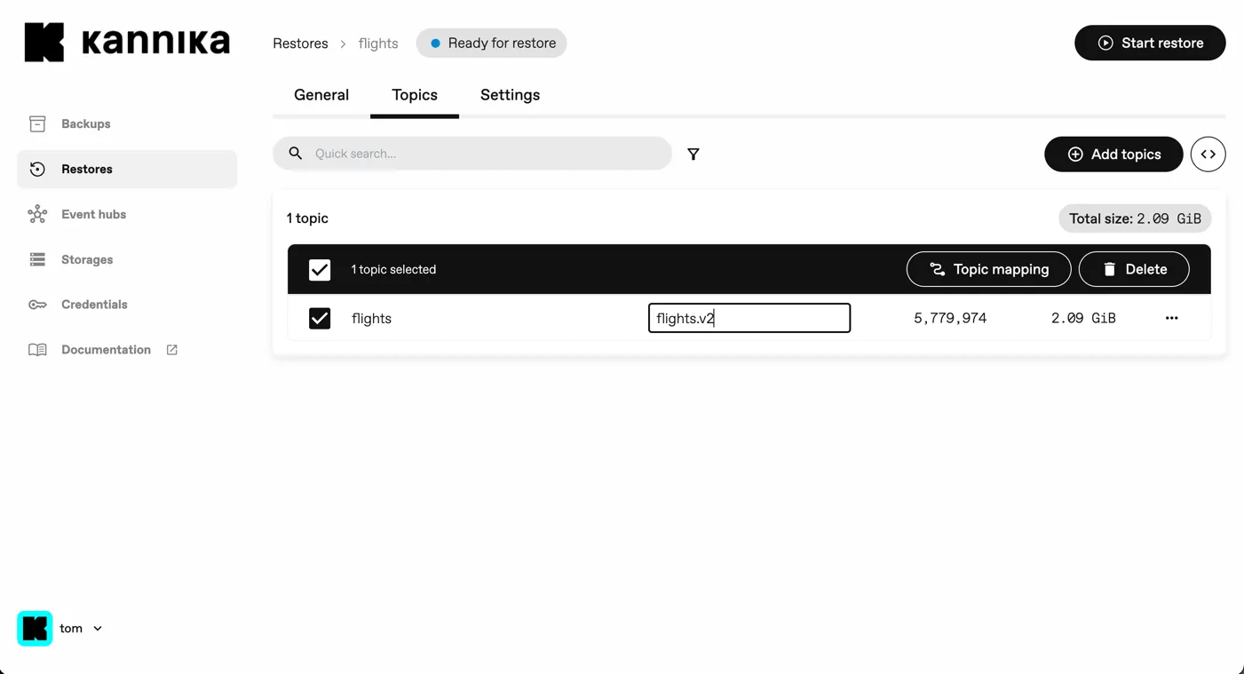Switch to the General tab
The image size is (1244, 674).
pos(321,95)
